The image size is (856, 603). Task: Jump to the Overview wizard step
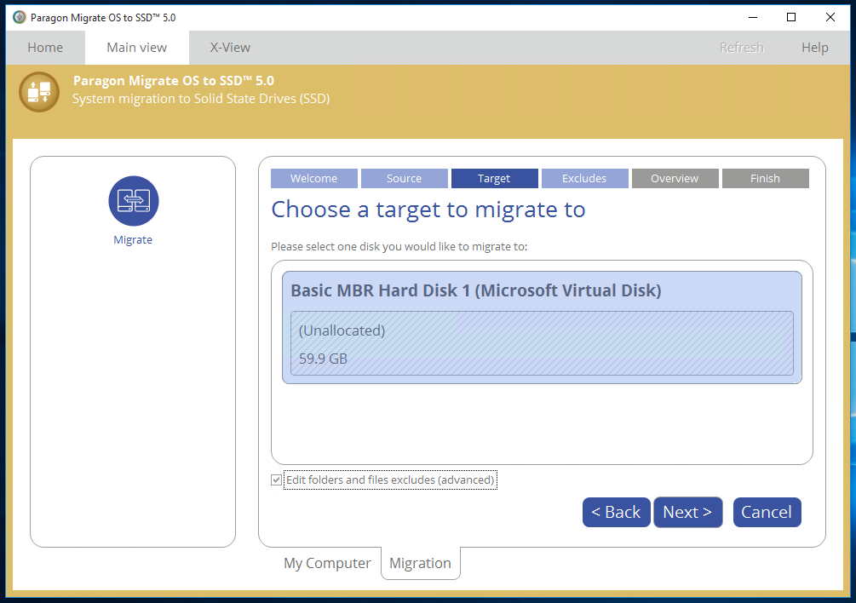pyautogui.click(x=675, y=179)
